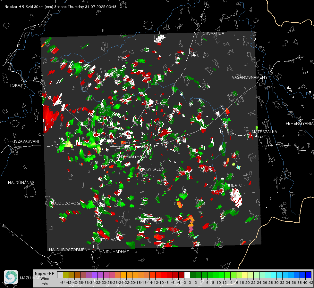314x288 pixels.
Task: Select the VÁSÁROSNAMÉNY town label
Action: pos(250,77)
